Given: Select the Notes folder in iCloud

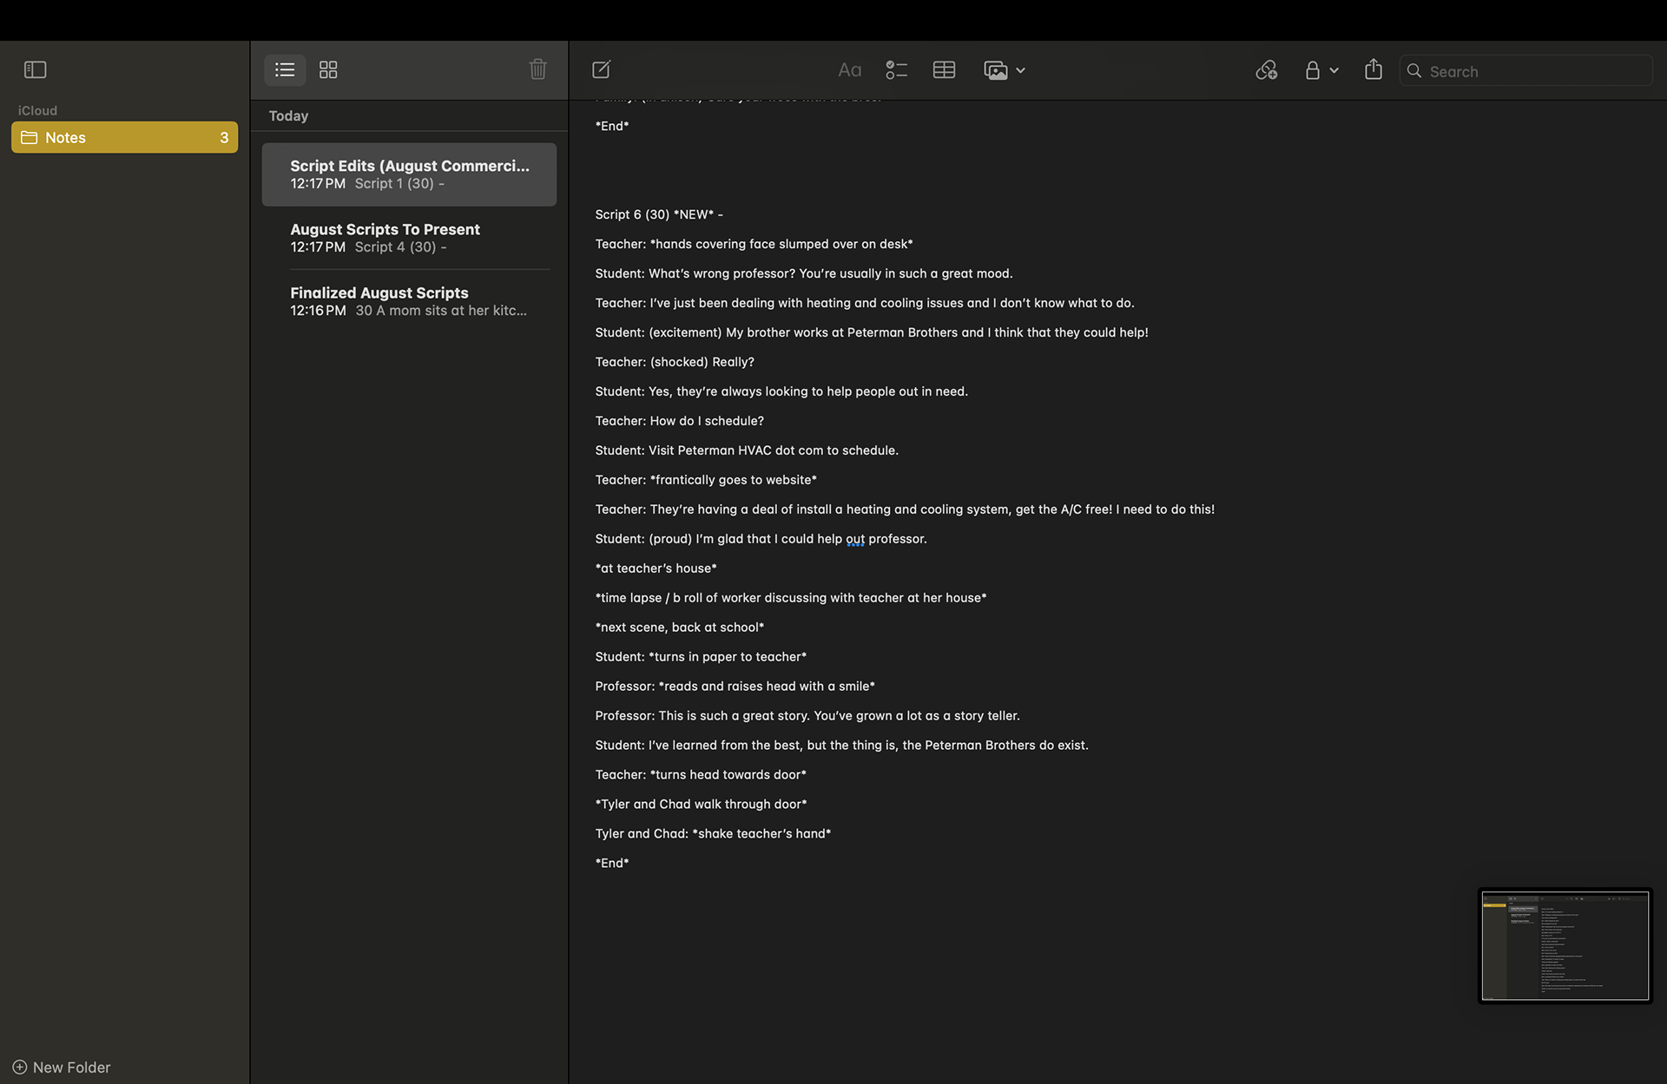Looking at the screenshot, I should click(x=124, y=137).
